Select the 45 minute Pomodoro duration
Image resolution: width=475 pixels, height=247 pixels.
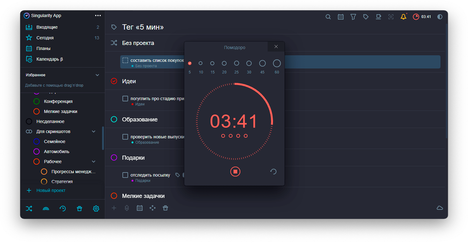[262, 63]
